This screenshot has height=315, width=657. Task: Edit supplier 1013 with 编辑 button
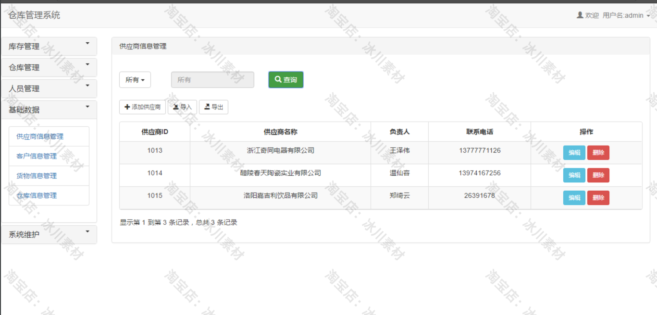[574, 153]
